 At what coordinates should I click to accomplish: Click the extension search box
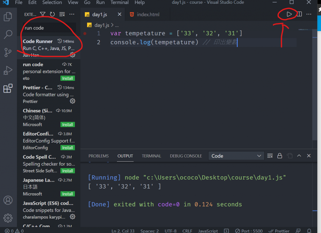point(49,28)
